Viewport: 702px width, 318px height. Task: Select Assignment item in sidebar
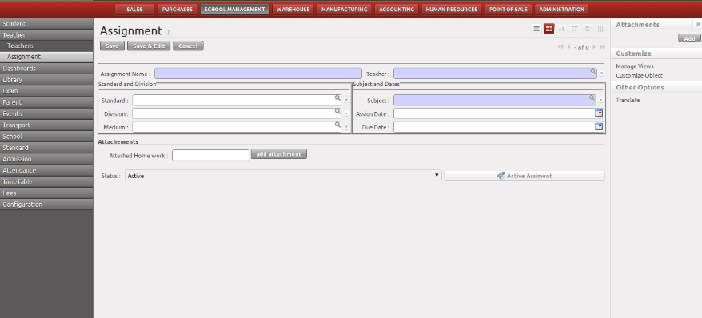coord(46,57)
